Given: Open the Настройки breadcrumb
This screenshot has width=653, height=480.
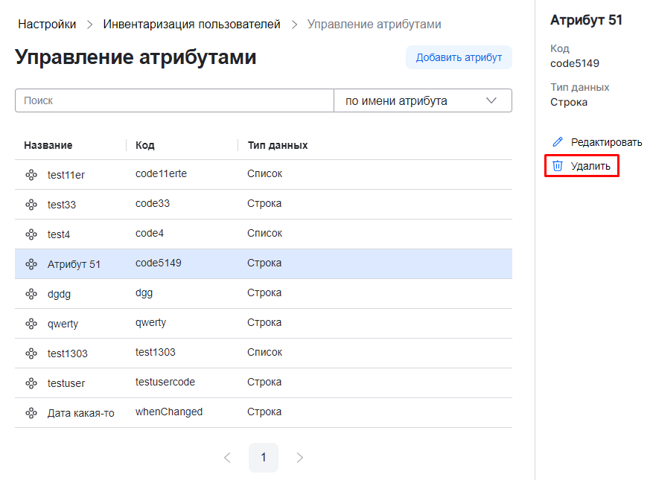Looking at the screenshot, I should coord(47,25).
